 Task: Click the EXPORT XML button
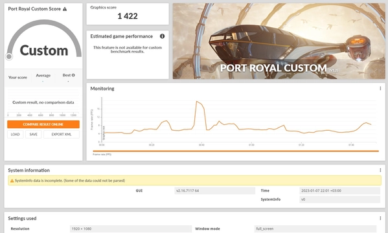click(62, 135)
